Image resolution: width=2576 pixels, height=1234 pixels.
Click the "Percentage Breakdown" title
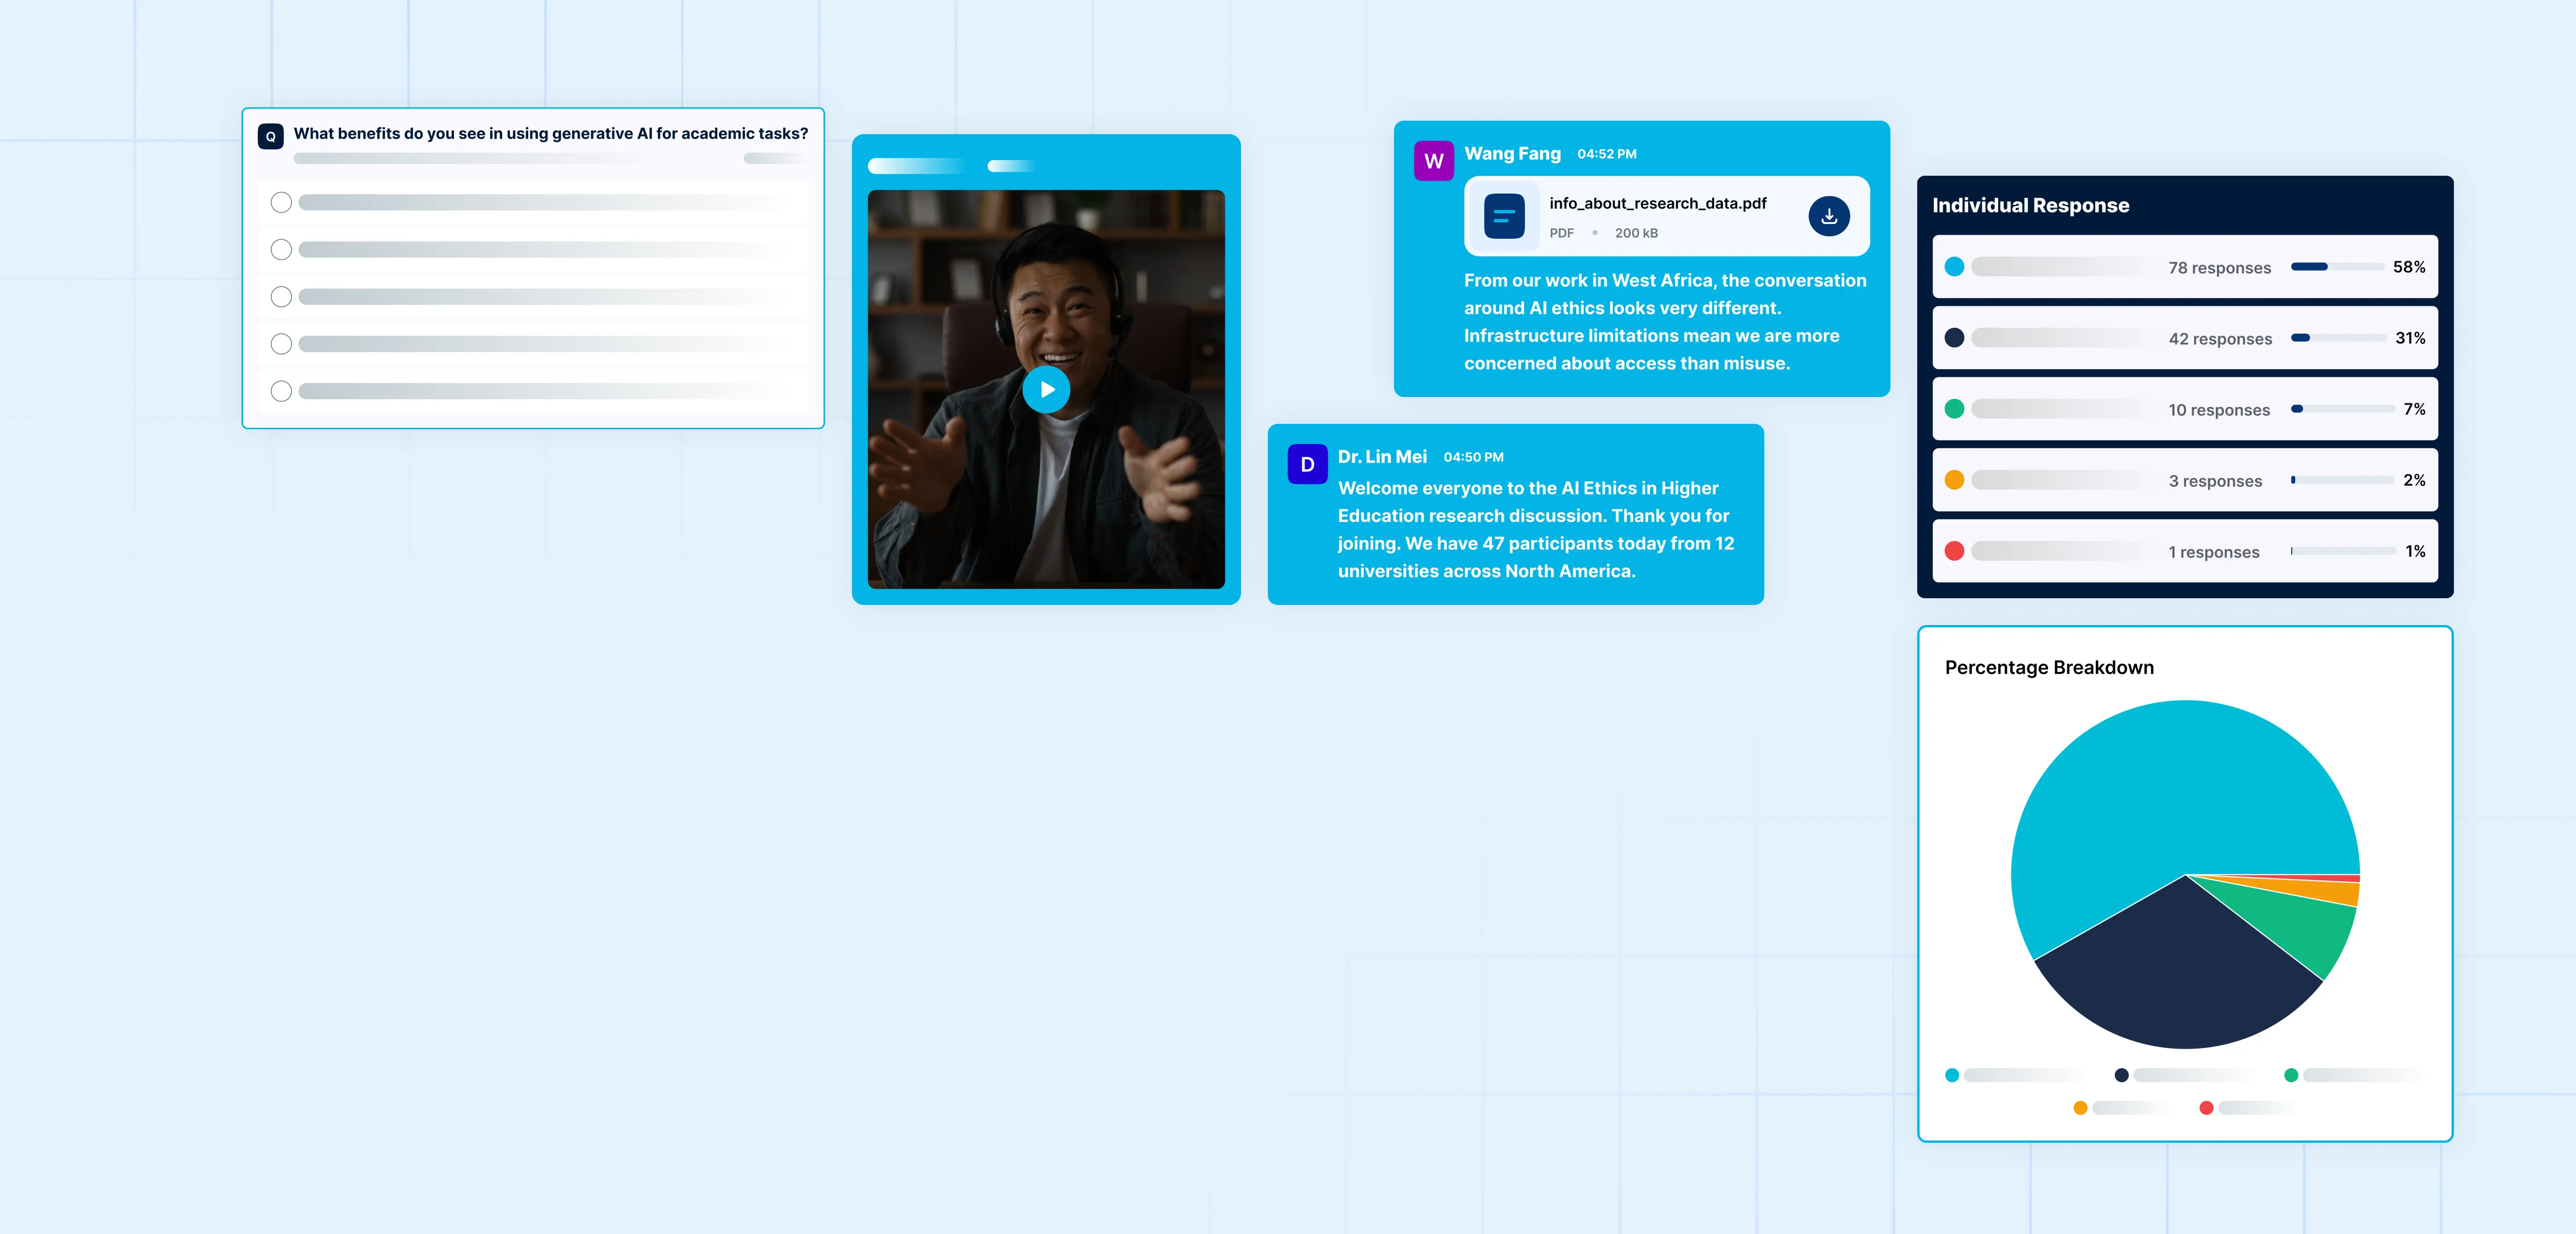[2049, 667]
